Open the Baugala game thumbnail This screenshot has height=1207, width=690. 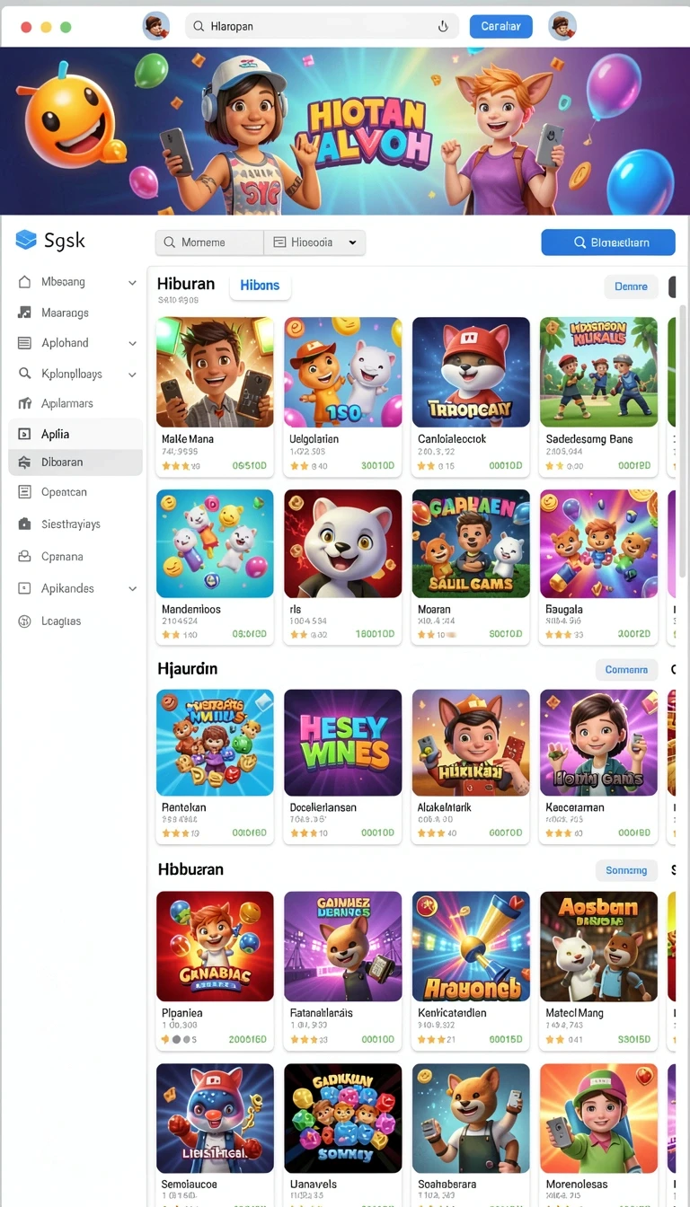598,543
